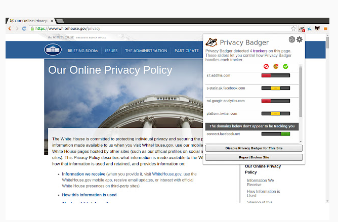
Task: Click the blue extension icon beside Privacy Badger
Action: [309, 28]
